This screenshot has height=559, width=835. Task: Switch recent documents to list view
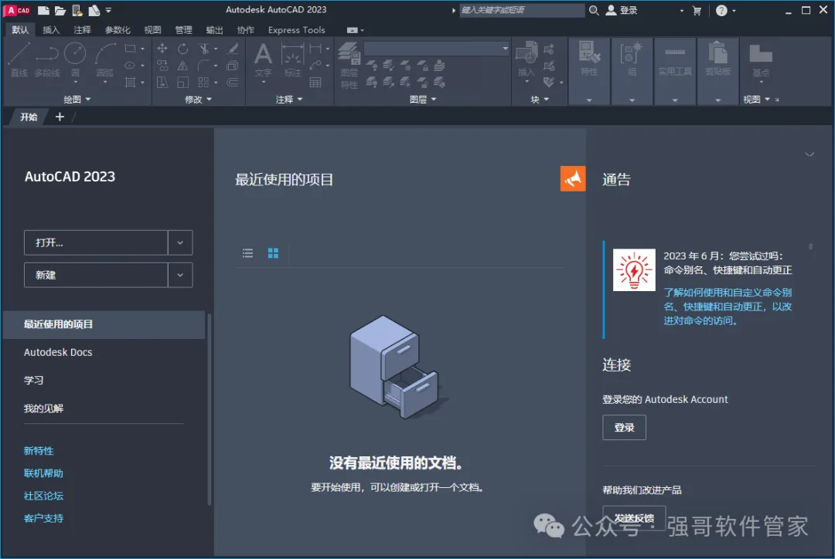[x=247, y=253]
